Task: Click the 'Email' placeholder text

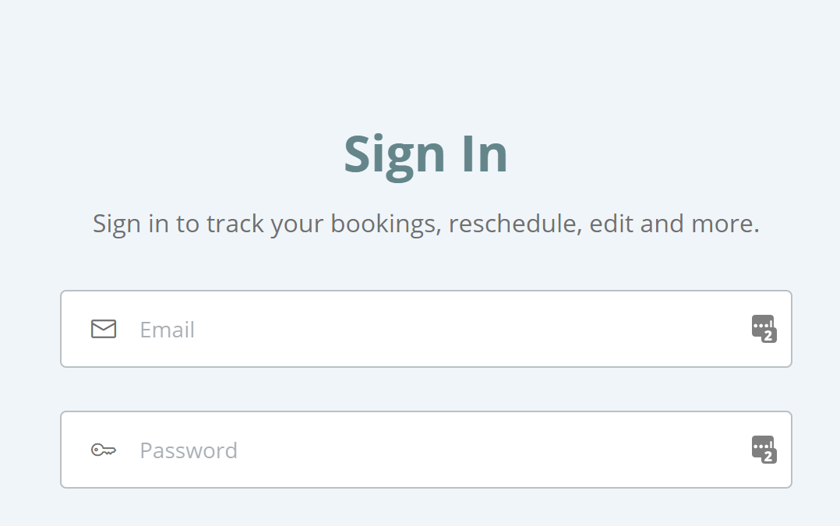Action: click(167, 330)
